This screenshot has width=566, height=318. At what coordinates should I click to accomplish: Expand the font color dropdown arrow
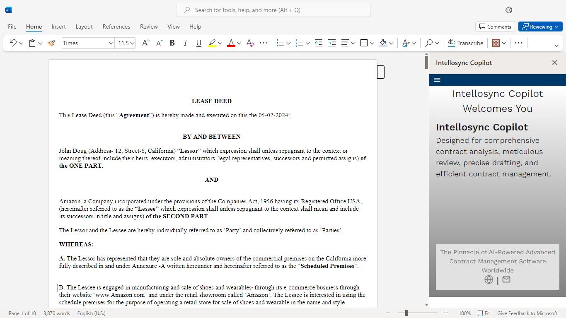click(x=239, y=43)
